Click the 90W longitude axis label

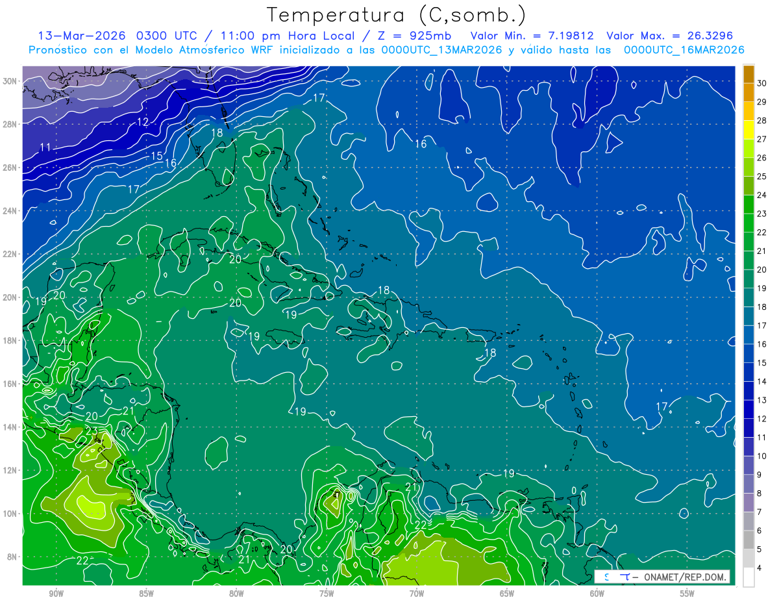(56, 594)
